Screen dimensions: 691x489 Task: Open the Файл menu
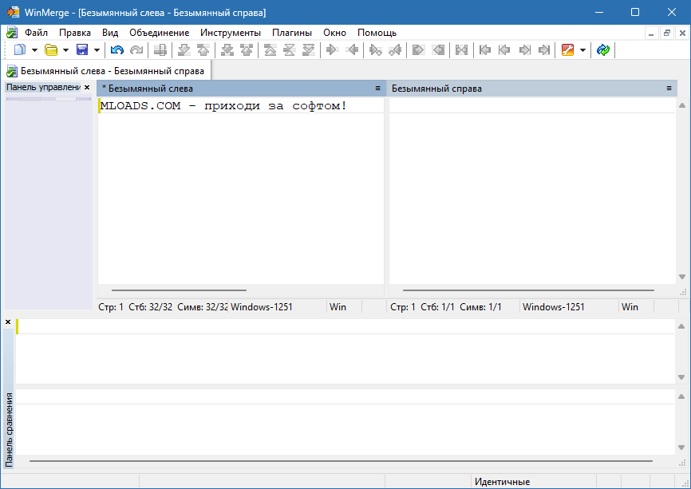[x=36, y=33]
